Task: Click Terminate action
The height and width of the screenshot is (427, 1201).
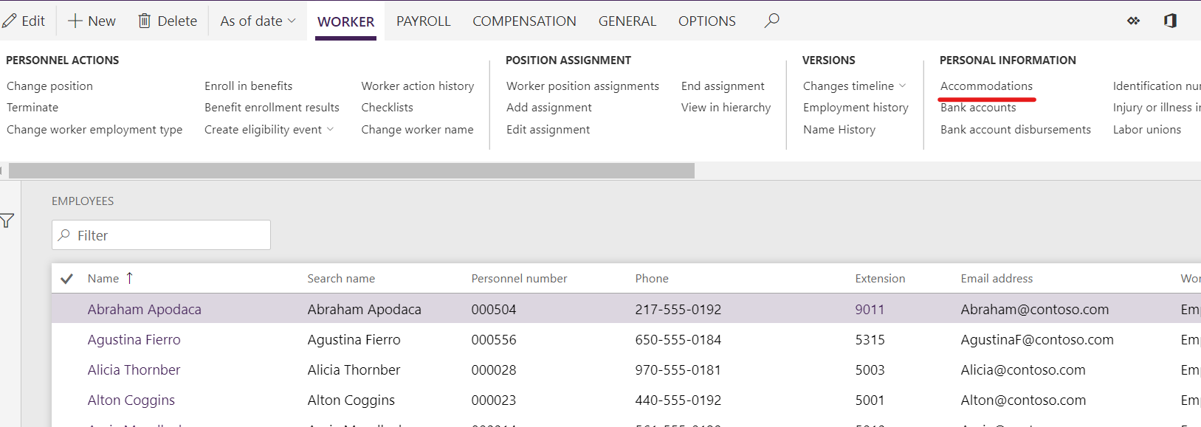Action: coord(32,107)
